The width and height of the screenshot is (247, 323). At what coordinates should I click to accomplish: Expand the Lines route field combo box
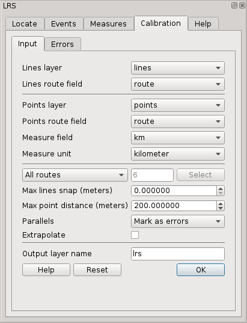pyautogui.click(x=178, y=84)
